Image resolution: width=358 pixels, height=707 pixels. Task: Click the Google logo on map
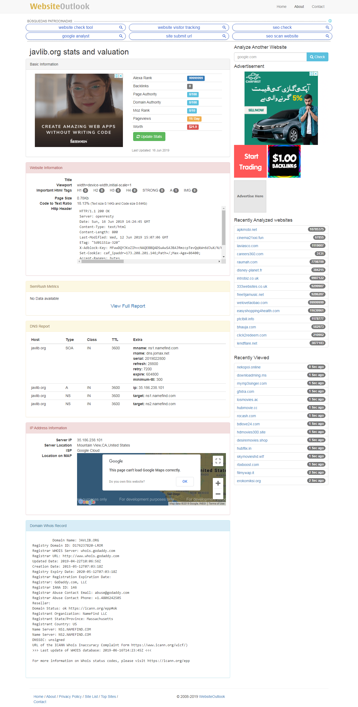coord(87,502)
